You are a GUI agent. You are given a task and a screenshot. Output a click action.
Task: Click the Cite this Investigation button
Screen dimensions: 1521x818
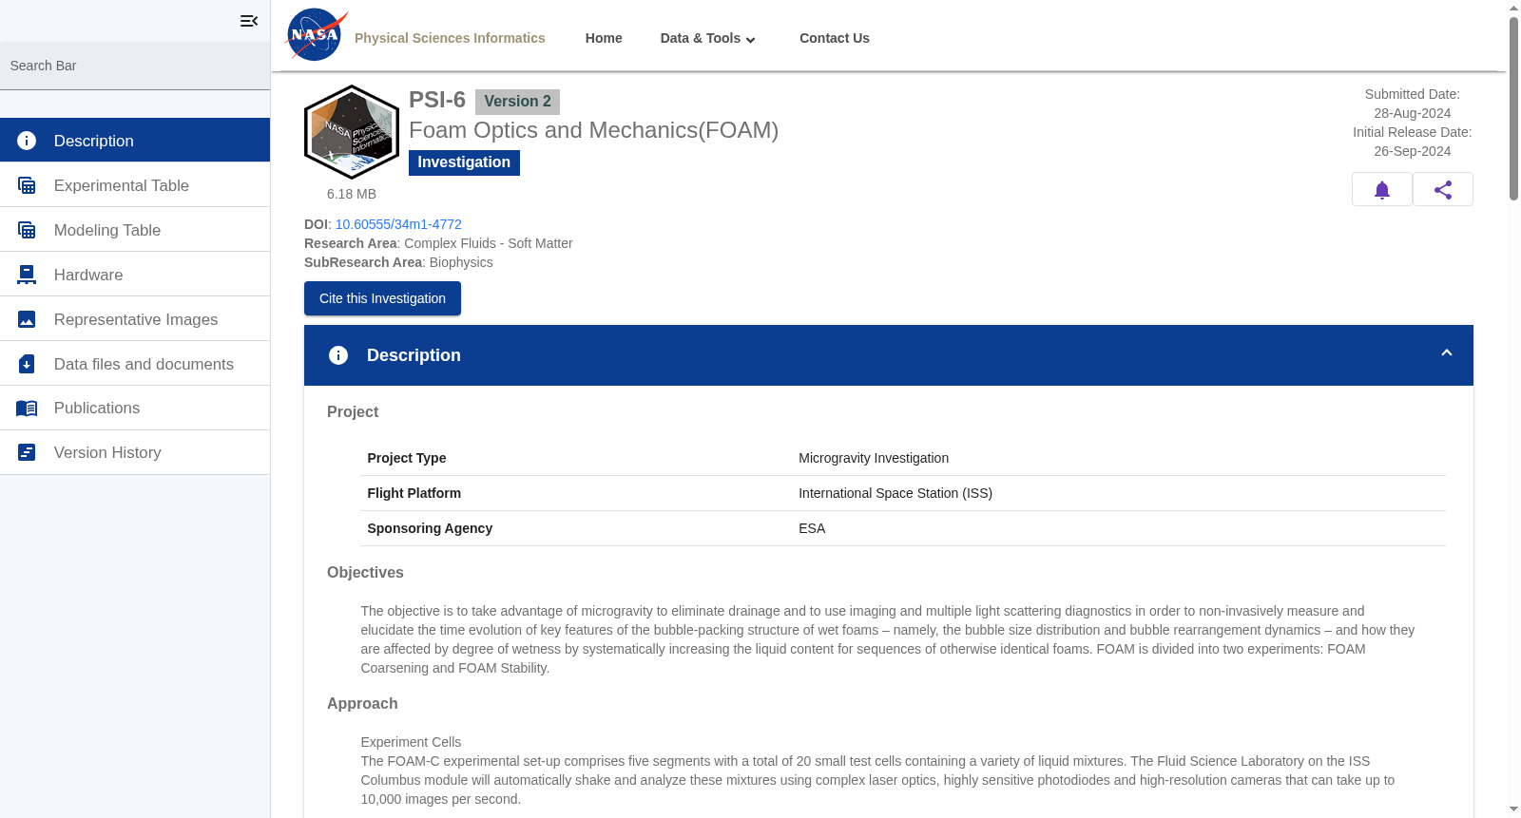pos(382,298)
